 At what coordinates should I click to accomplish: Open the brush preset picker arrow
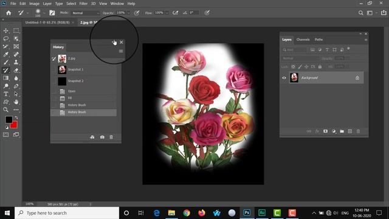point(44,13)
